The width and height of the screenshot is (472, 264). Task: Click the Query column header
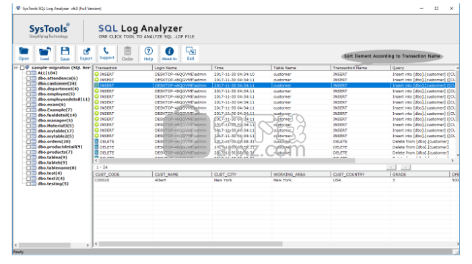tap(423, 68)
